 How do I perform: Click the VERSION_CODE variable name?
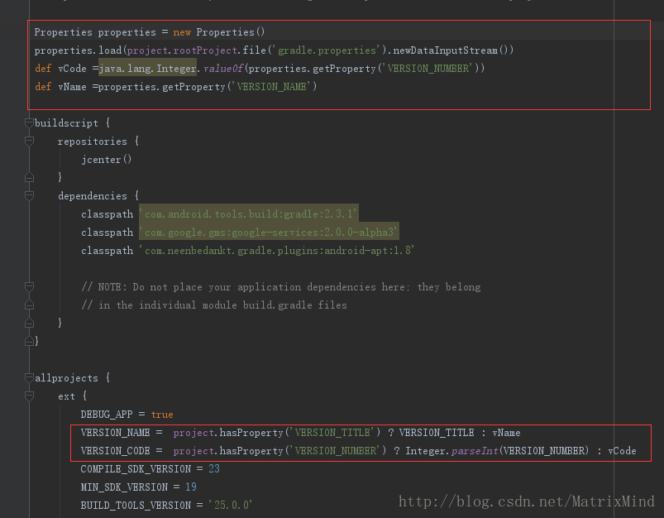point(115,451)
